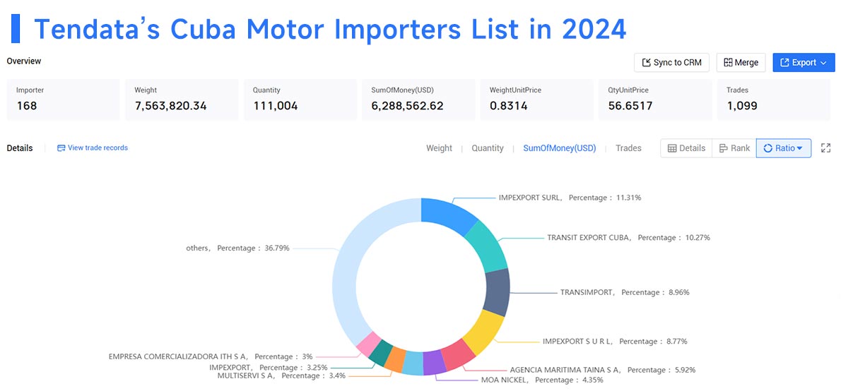Click the red AGENCIA MARITIMA TAINA slice

(457, 354)
